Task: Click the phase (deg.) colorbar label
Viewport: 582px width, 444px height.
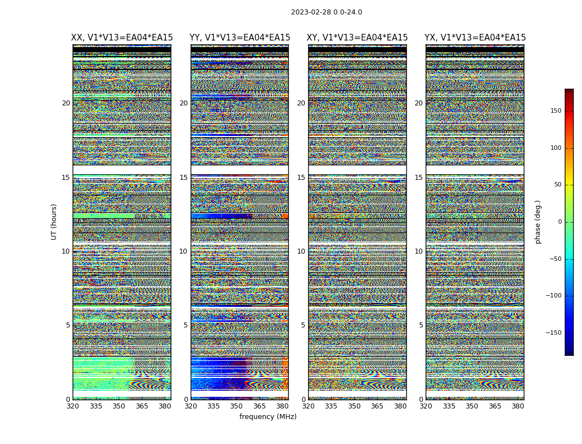Action: pos(538,221)
